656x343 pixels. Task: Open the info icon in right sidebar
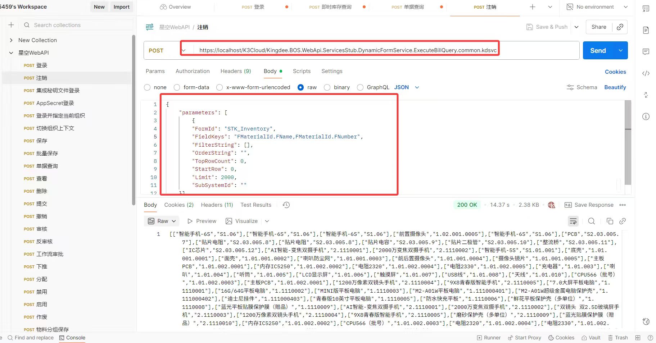click(646, 116)
